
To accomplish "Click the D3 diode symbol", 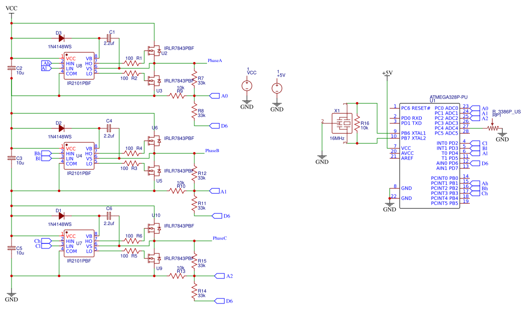I will click(61, 38).
